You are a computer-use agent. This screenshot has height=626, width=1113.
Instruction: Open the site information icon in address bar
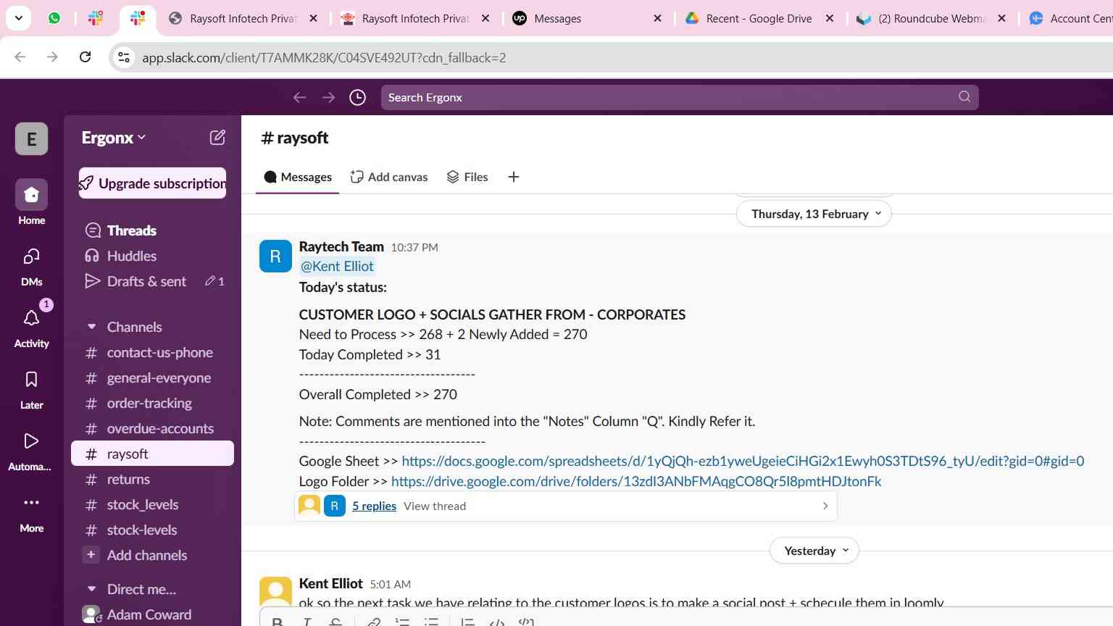coord(124,57)
